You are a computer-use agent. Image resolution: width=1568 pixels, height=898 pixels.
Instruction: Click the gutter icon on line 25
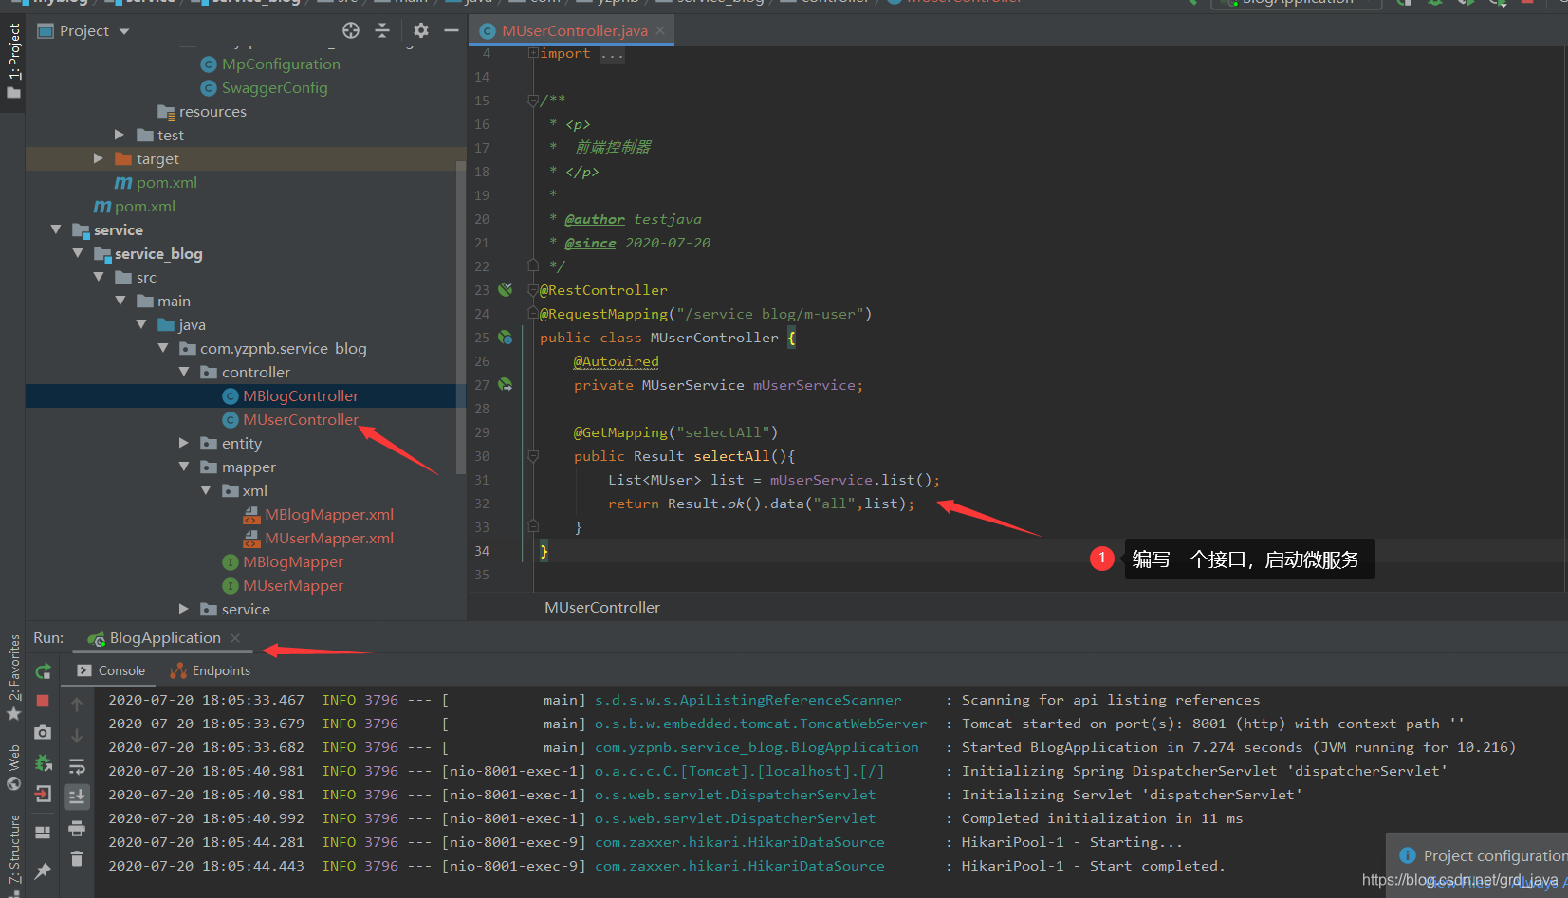(506, 337)
